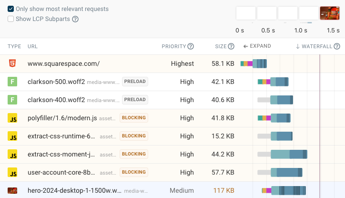Click BLOCKING badge on user-account-core
The image size is (345, 198).
(x=134, y=172)
